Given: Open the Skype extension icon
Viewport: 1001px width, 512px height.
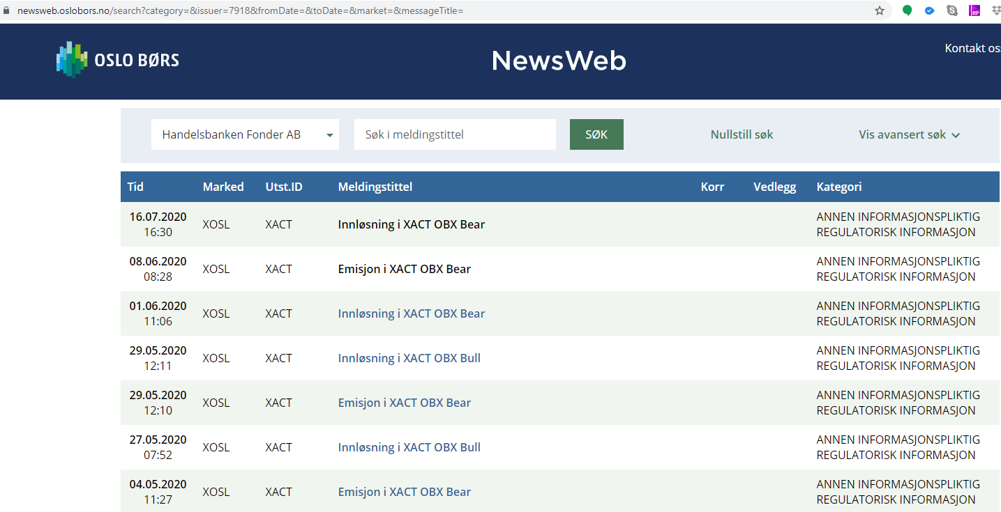Looking at the screenshot, I should pyautogui.click(x=952, y=10).
